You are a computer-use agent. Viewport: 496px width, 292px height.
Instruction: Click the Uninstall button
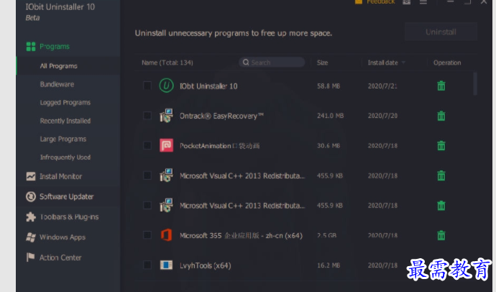[441, 32]
